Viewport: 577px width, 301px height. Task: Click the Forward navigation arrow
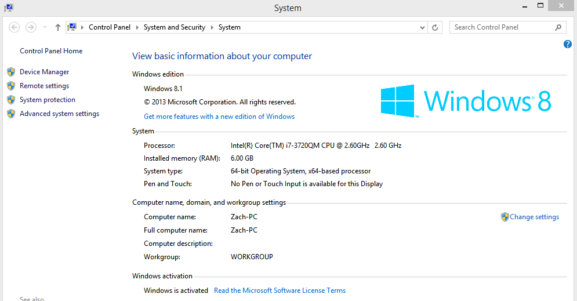point(31,27)
